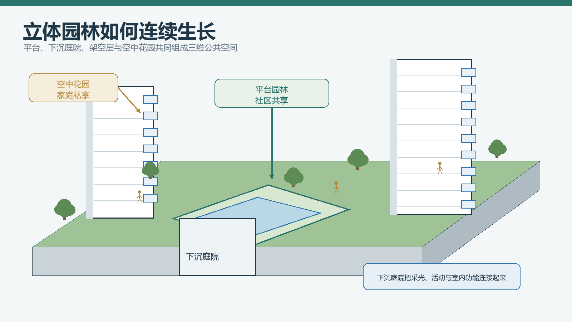The width and height of the screenshot is (572, 322).
Task: Click the 平台园林 社区共享 callout box
Action: pyautogui.click(x=272, y=93)
